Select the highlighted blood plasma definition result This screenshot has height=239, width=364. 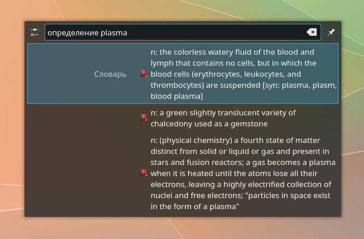[183, 74]
